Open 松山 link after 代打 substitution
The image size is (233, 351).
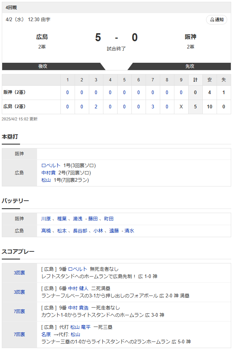click(x=75, y=334)
